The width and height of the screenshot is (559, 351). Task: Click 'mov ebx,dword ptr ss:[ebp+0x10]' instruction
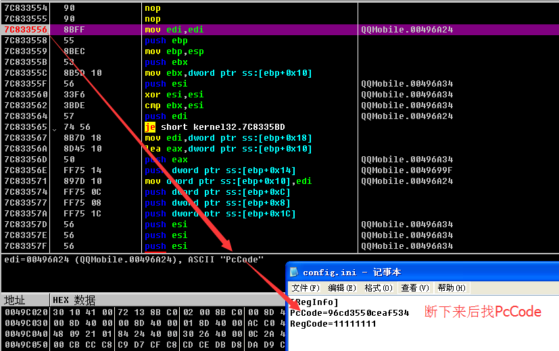pyautogui.click(x=228, y=73)
